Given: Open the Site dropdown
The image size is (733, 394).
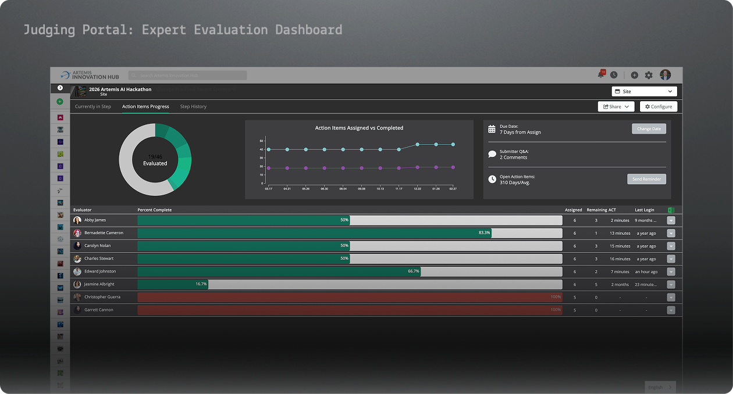Looking at the screenshot, I should click(644, 91).
